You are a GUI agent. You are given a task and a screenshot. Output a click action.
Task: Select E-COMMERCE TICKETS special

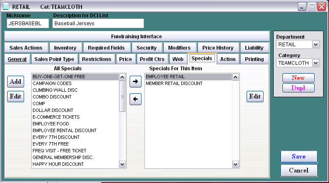(75, 117)
